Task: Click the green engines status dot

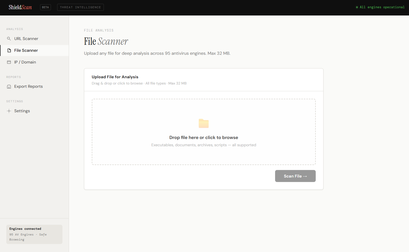Action: pyautogui.click(x=357, y=7)
